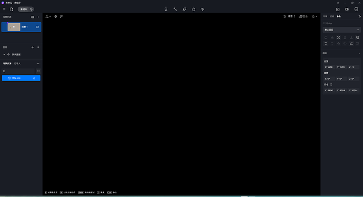This screenshot has width=363, height=197.
Task: Select the leaf-shaped tool in top toolbar
Action: coord(184,9)
